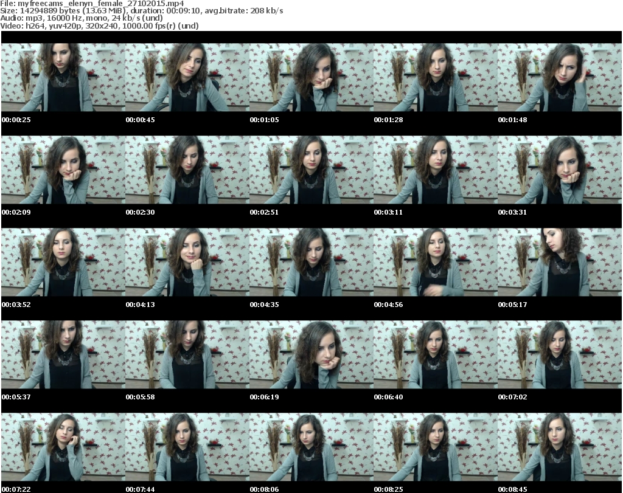This screenshot has height=493, width=623.
Task: Select the thumbnail frame at 00:05:37
Action: pos(63,354)
